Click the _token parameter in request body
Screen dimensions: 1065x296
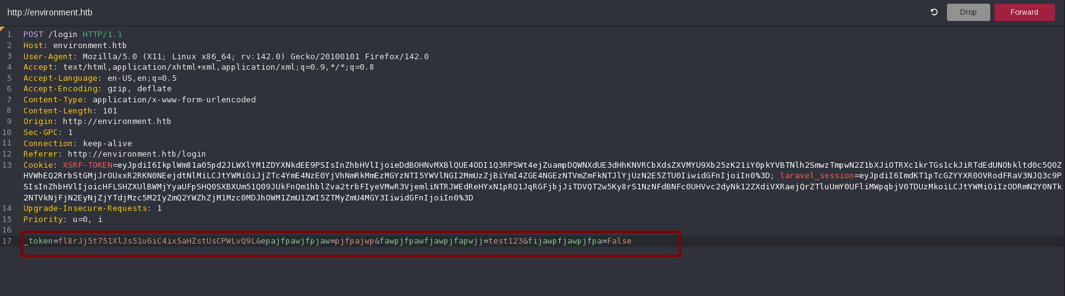(x=38, y=241)
